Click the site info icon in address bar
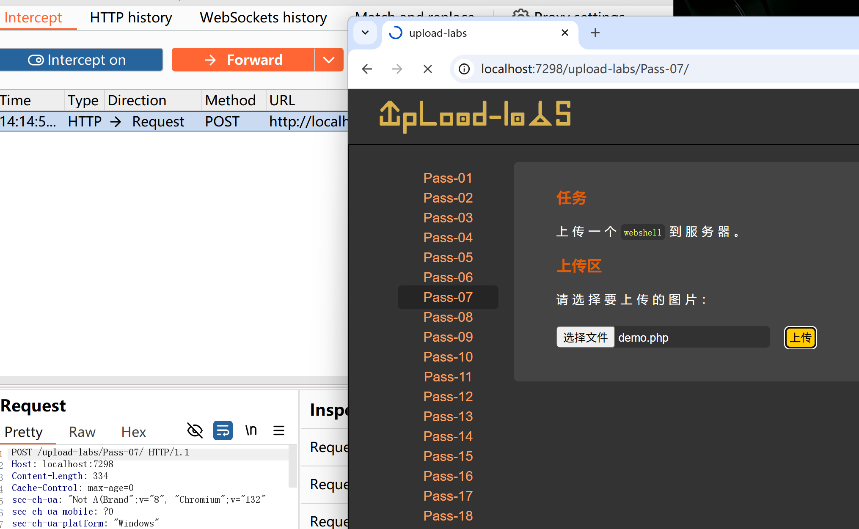Viewport: 859px width, 529px height. [x=464, y=69]
